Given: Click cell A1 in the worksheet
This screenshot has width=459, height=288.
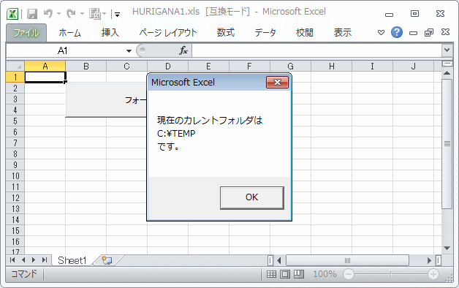Looking at the screenshot, I should coord(45,77).
